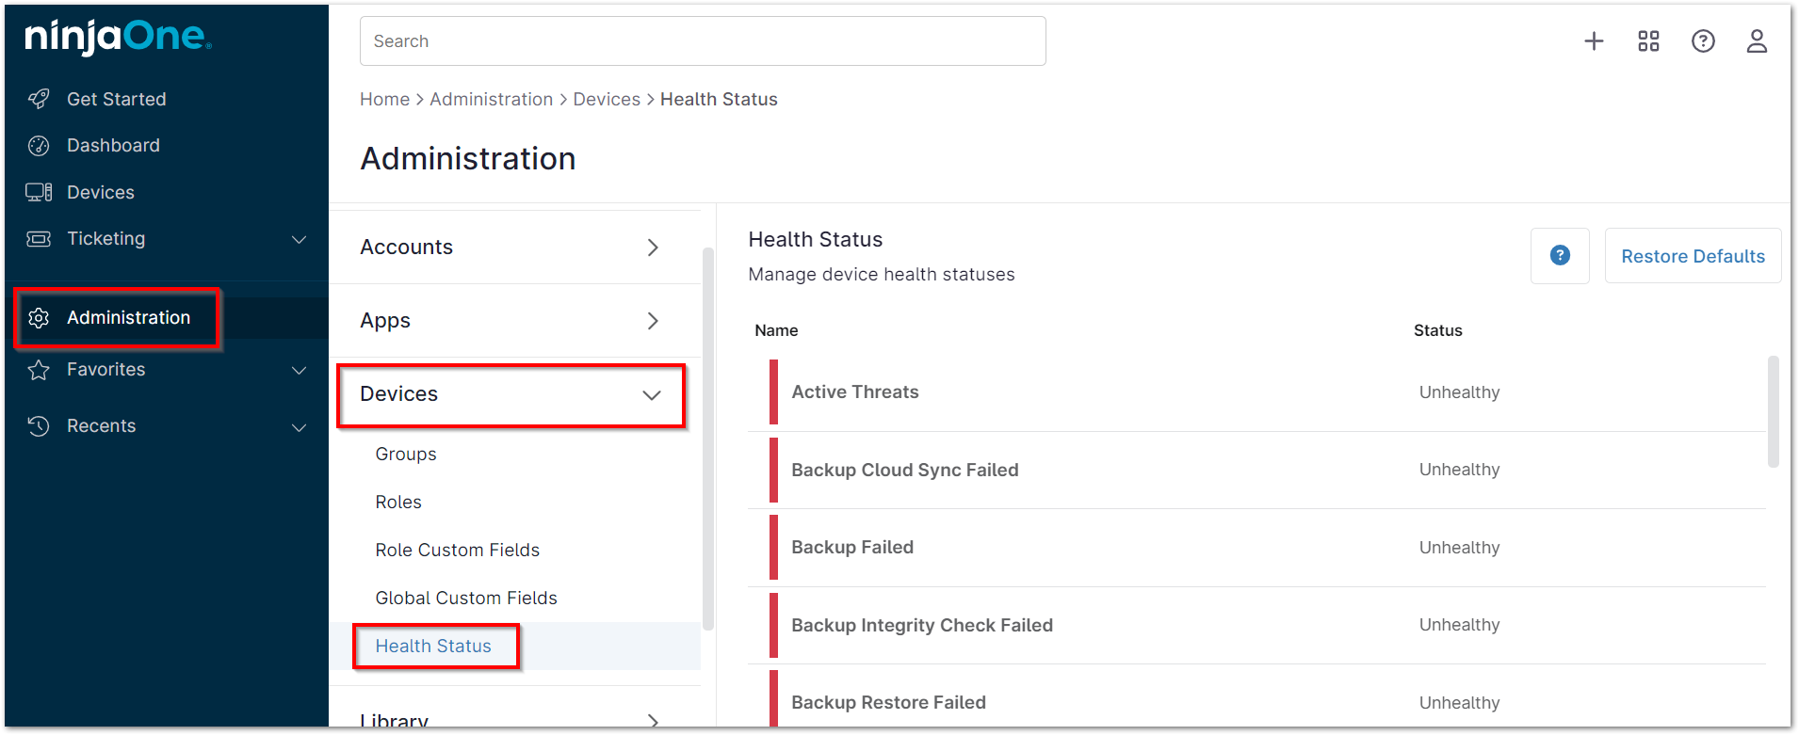The width and height of the screenshot is (1799, 735).
Task: Open the apps grid icon
Action: tap(1648, 40)
